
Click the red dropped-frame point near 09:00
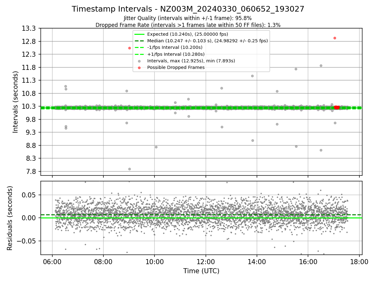coord(129,48)
